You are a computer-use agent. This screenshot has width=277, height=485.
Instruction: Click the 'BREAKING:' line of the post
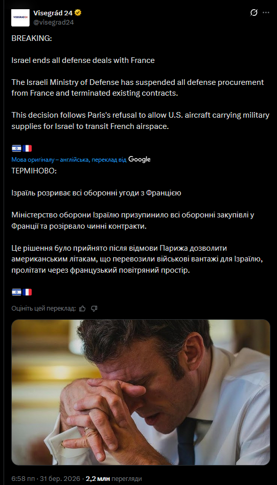[32, 39]
